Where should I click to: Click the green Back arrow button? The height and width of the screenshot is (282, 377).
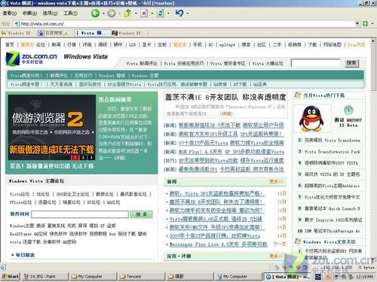(95, 13)
